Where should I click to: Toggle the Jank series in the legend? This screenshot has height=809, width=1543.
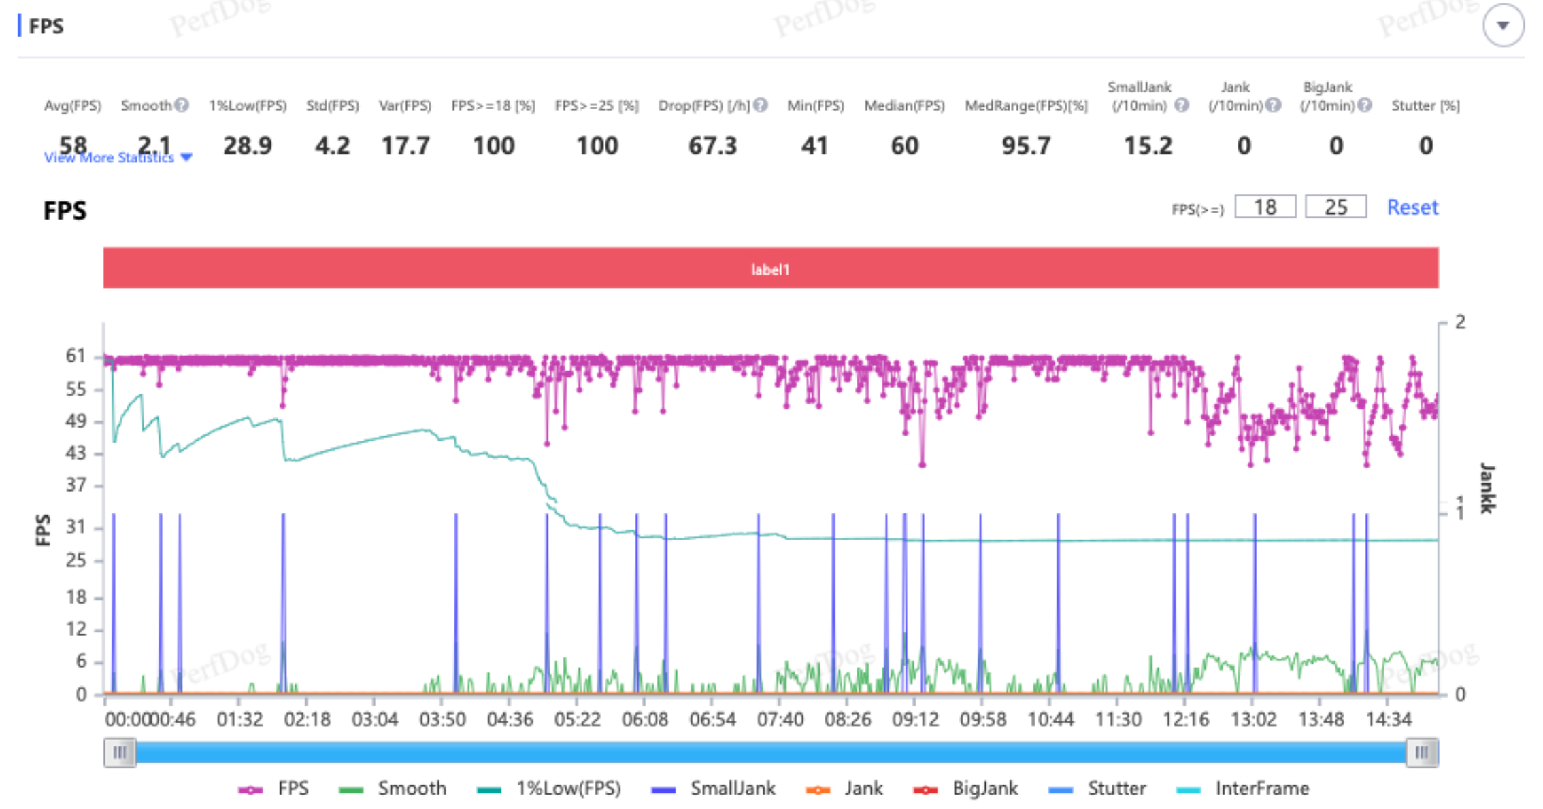(844, 789)
